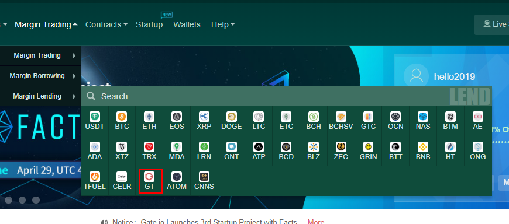Click the user avatar icon
The image size is (509, 224).
tap(416, 75)
